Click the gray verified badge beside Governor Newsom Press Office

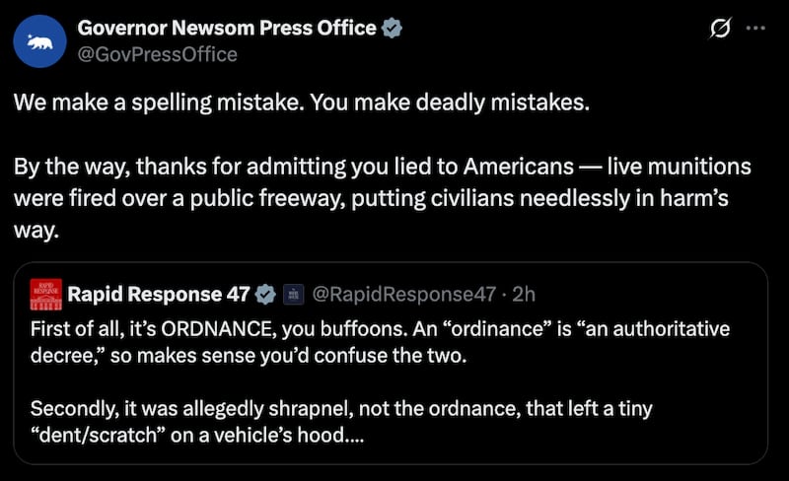click(x=392, y=28)
